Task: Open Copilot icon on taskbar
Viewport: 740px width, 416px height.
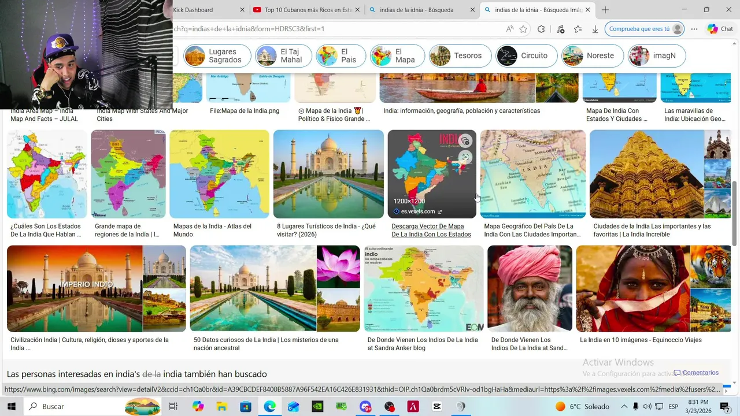Action: [x=198, y=406]
